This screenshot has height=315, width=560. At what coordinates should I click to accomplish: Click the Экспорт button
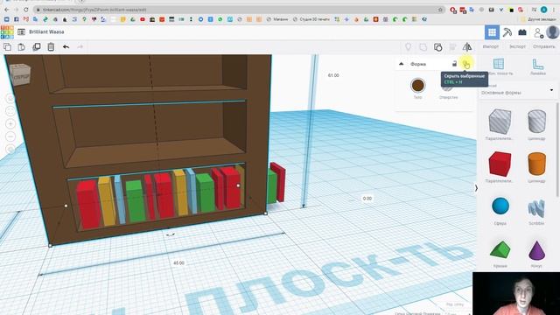pyautogui.click(x=517, y=46)
